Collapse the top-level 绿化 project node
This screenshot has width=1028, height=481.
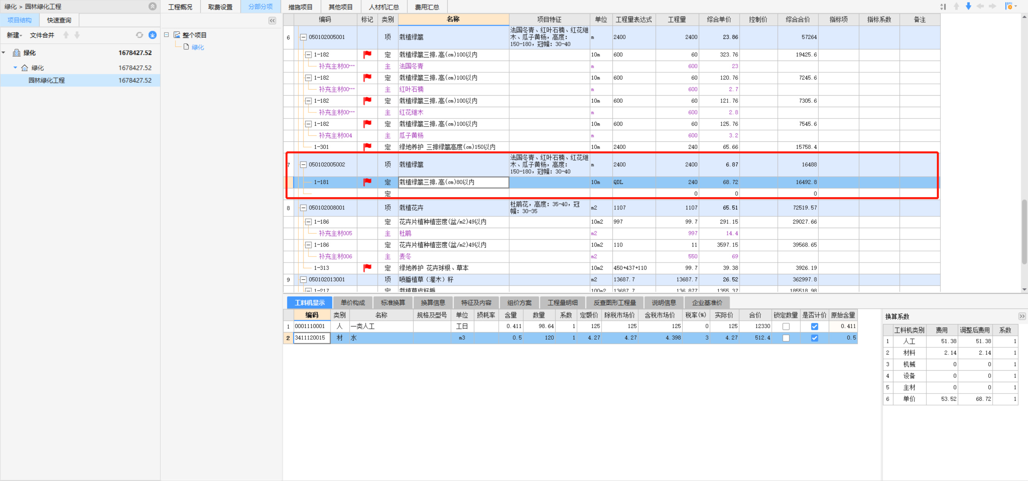[4, 53]
